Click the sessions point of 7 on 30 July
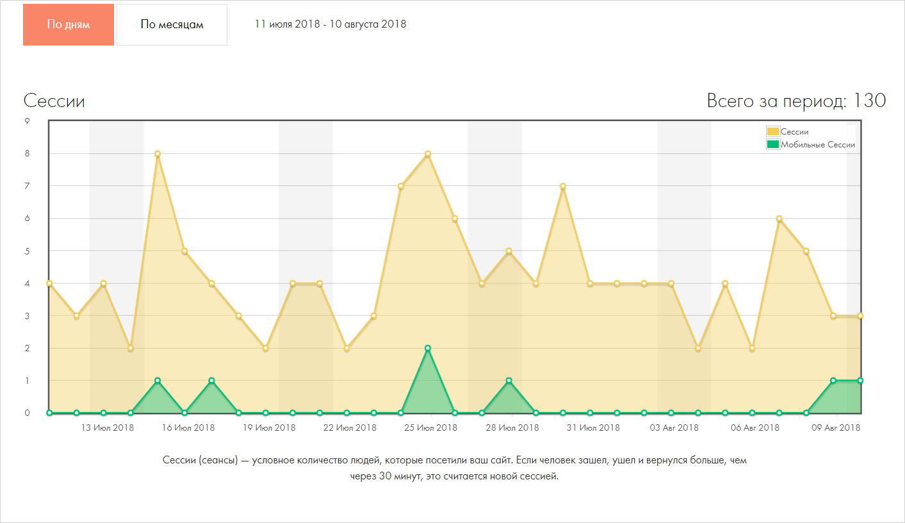The image size is (905, 523). (x=563, y=187)
